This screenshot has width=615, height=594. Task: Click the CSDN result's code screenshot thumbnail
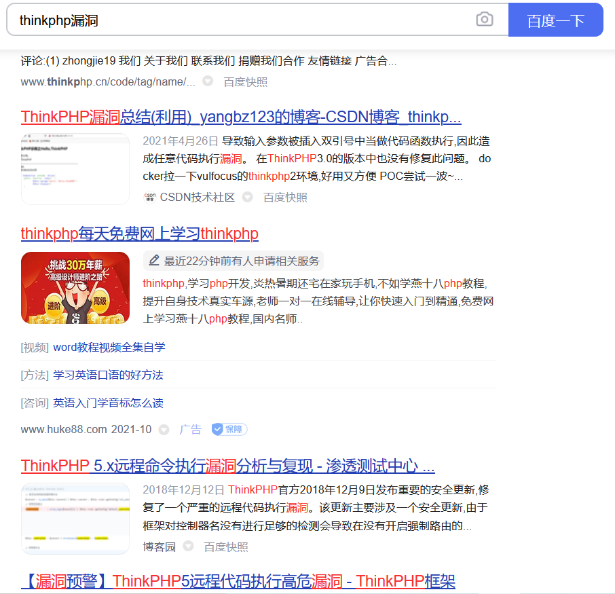tap(75, 168)
